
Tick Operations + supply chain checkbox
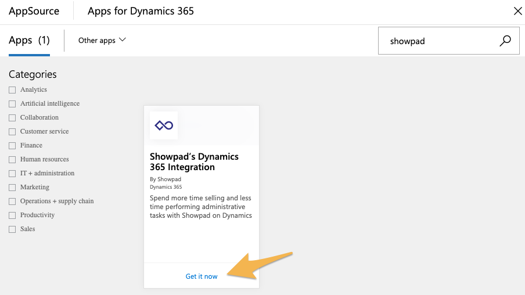click(x=12, y=202)
